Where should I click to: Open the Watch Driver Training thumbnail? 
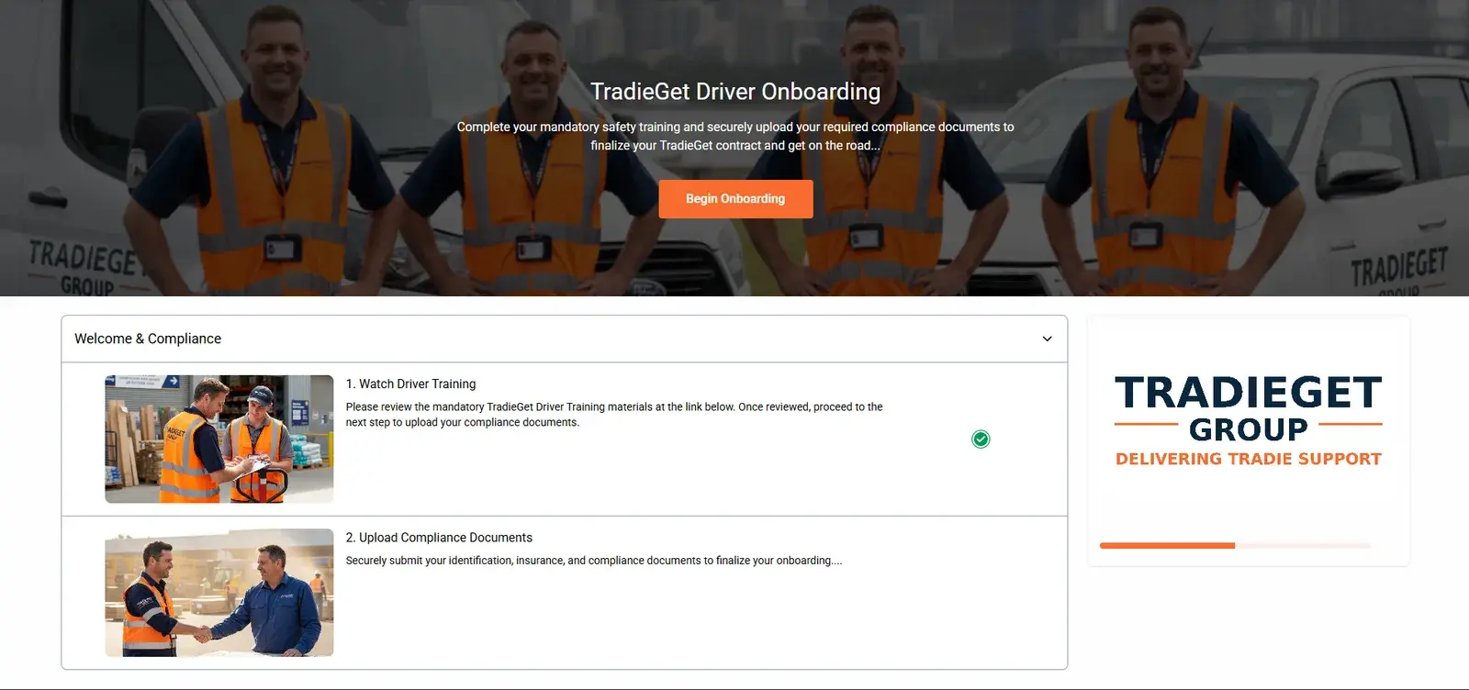pos(219,439)
